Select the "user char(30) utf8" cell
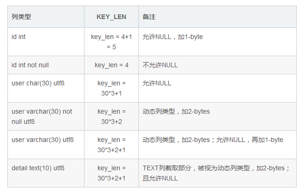This screenshot has height=193, width=306. click(38, 83)
